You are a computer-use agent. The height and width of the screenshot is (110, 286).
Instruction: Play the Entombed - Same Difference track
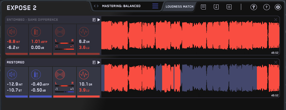99,20
